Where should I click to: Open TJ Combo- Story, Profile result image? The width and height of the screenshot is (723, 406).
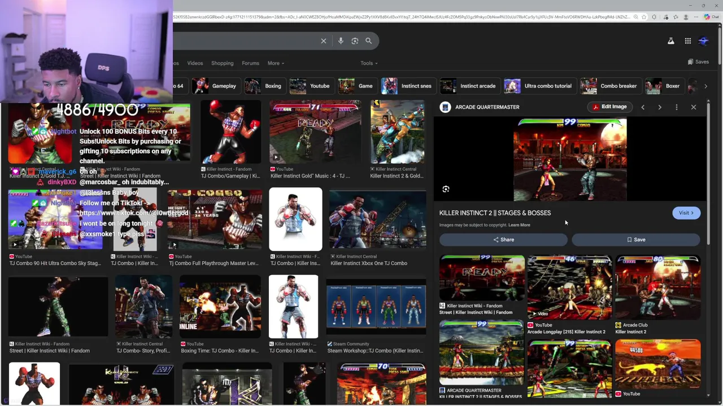point(143,307)
